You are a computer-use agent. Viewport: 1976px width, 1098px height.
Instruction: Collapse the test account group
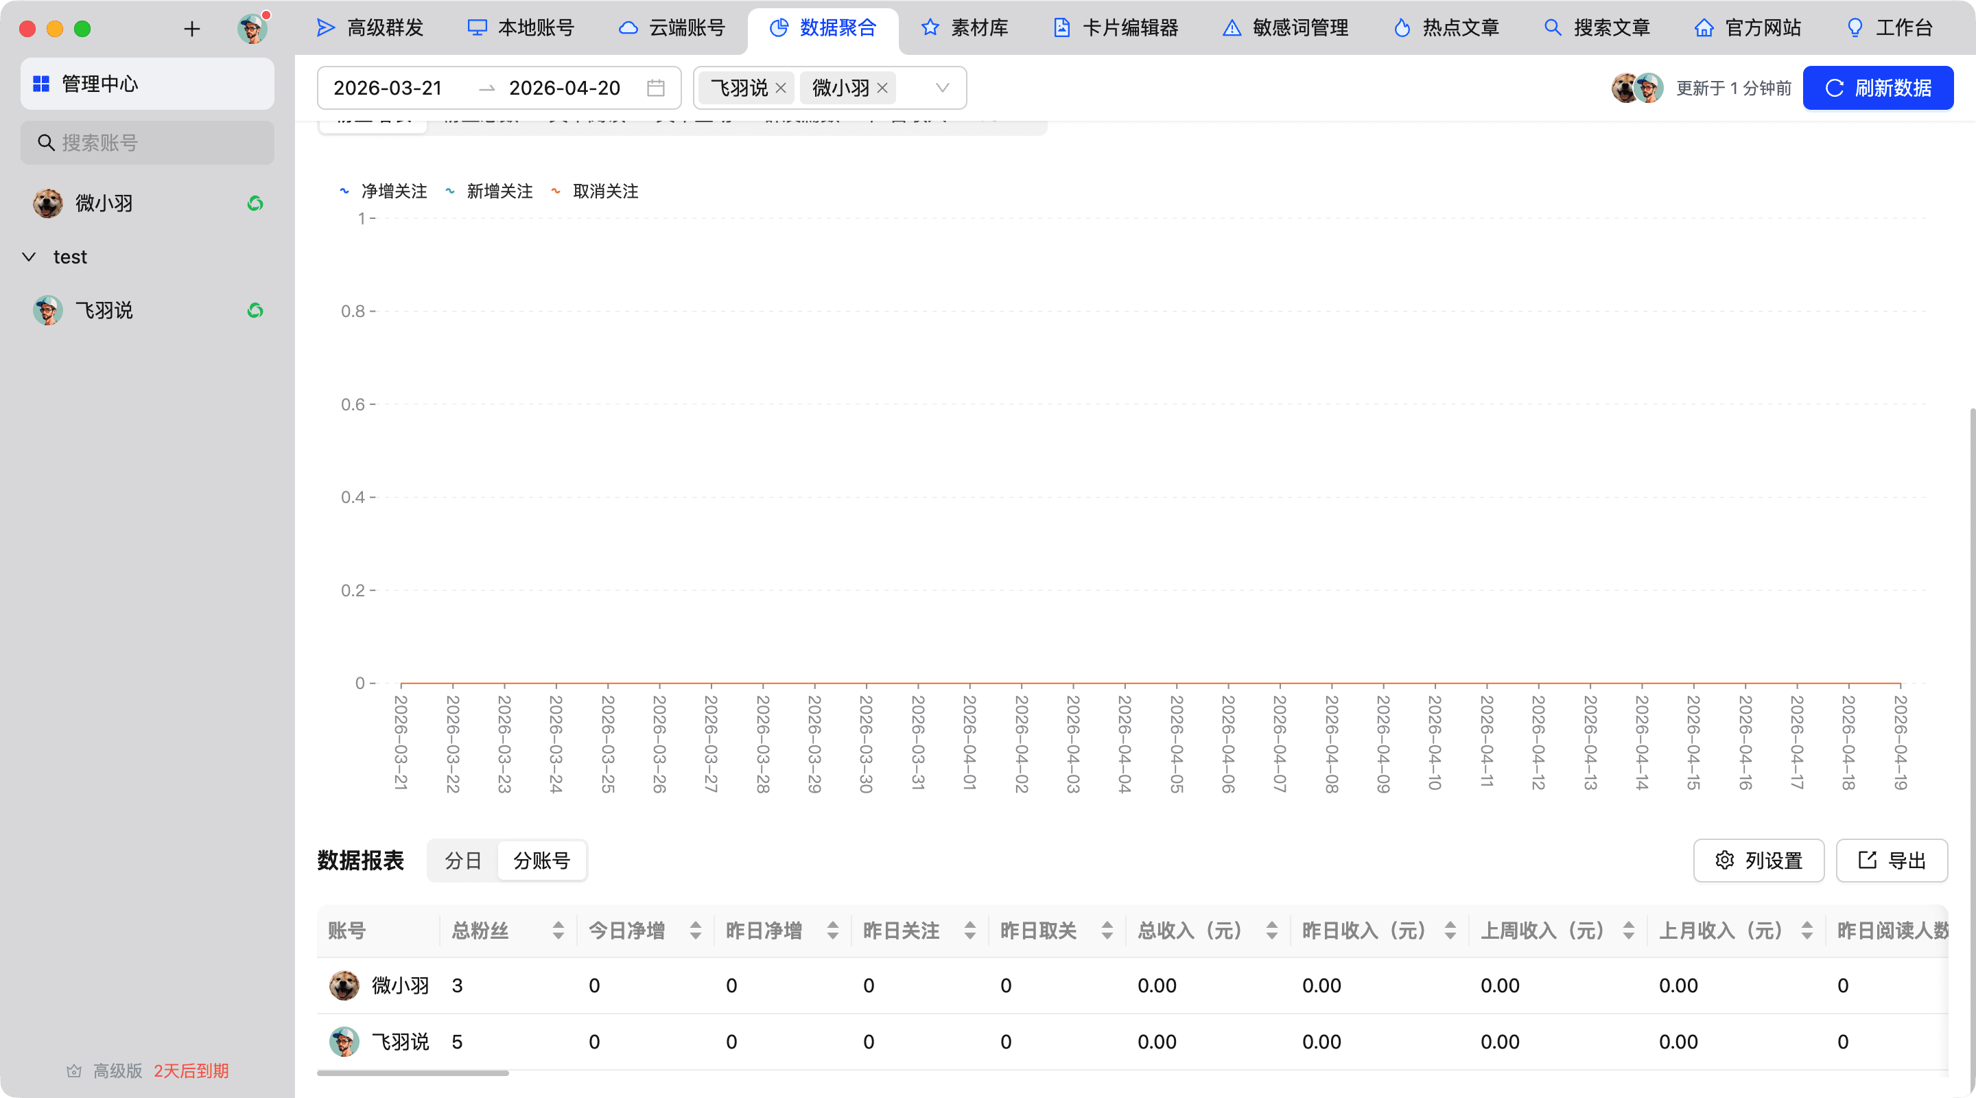29,257
